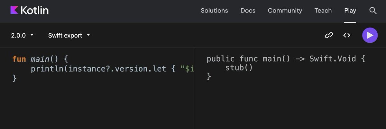Open the search magnifier icon

click(373, 11)
